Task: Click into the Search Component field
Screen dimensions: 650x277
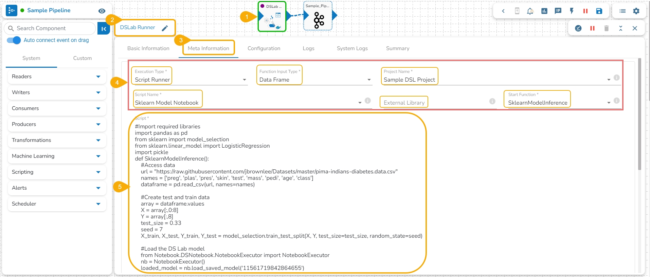Action: click(50, 28)
